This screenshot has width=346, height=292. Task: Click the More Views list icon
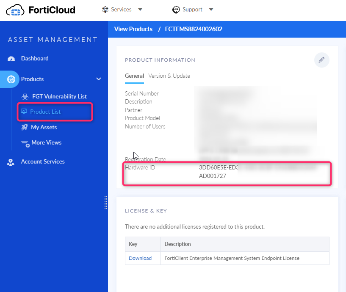[25, 143]
